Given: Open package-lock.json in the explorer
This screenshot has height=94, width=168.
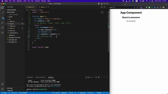Looking at the screenshot, I should [x=14, y=37].
